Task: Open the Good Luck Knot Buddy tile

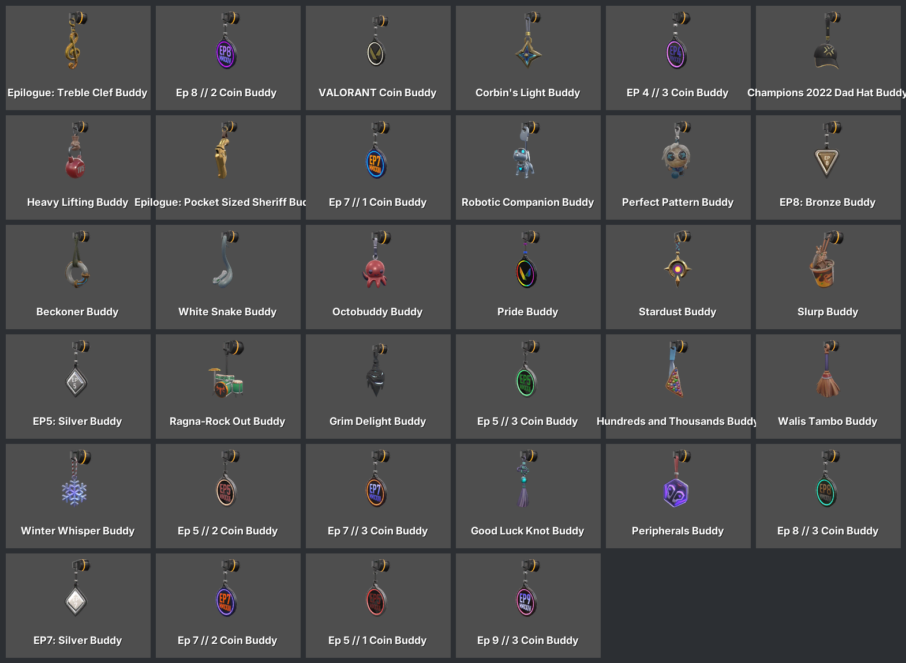Action: coord(528,496)
